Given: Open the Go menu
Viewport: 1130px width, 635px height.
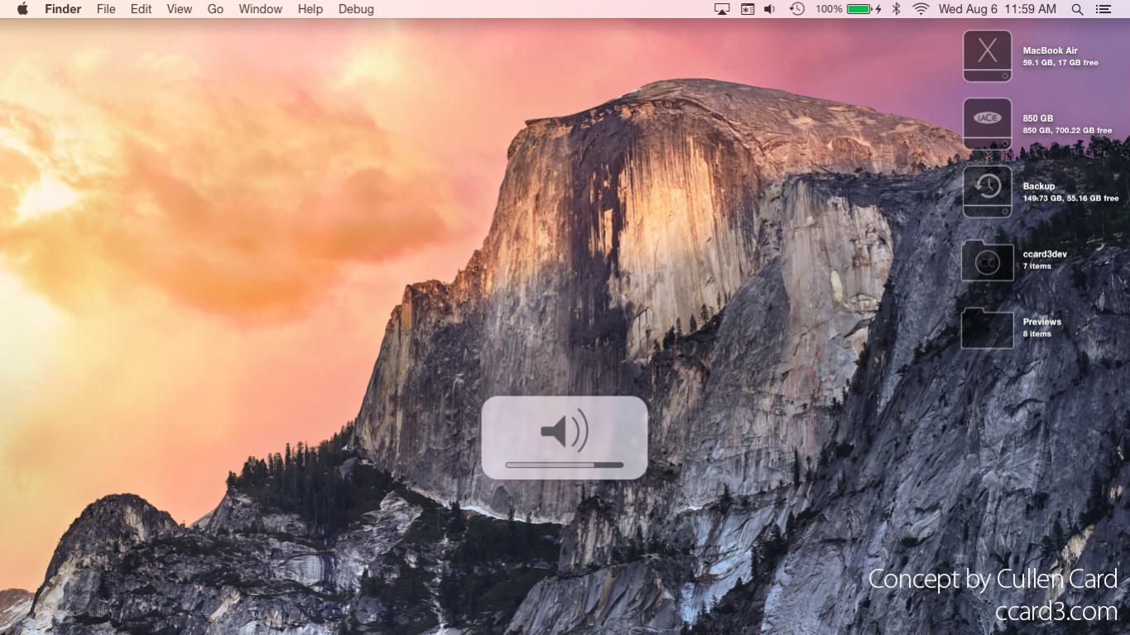Looking at the screenshot, I should (216, 9).
